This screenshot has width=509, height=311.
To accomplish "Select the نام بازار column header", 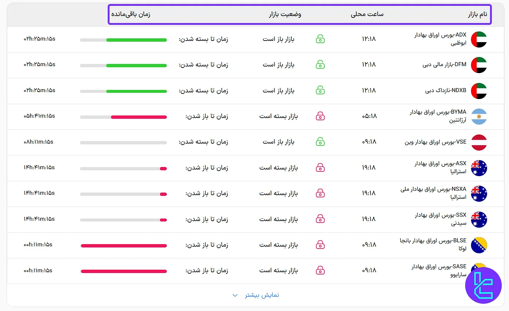I will click(x=477, y=14).
